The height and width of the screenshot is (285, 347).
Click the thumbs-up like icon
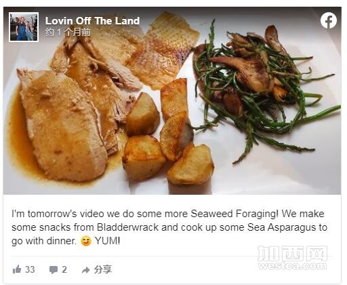pyautogui.click(x=17, y=269)
